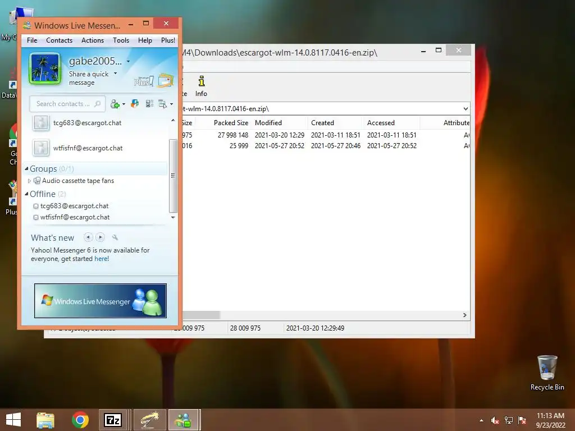Click tcg683@escargot.chat avatar in favorites
Screen dimensions: 575x431
point(40,123)
